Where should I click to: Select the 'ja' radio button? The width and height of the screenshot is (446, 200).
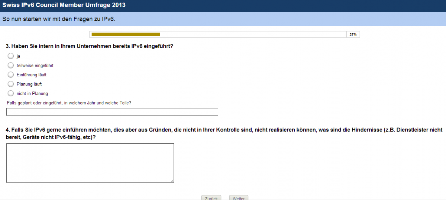(x=10, y=56)
